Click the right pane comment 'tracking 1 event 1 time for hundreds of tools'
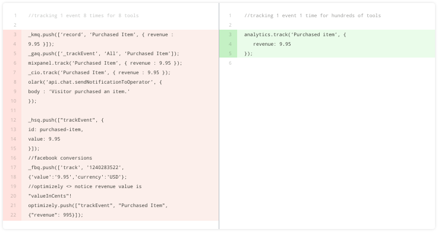 (312, 15)
